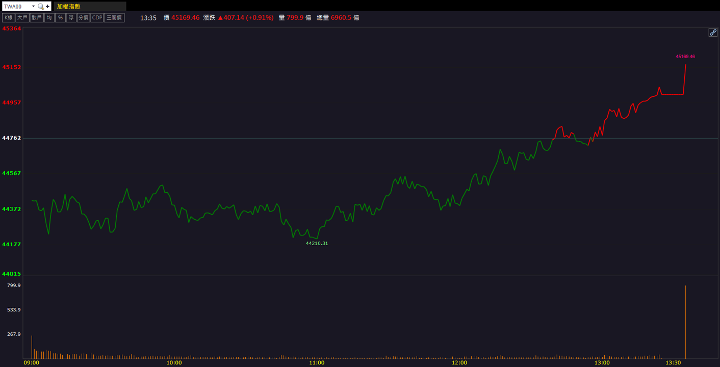The image size is (720, 367).
Task: Click the opening 09:00 volume bar
Action: pyautogui.click(x=32, y=347)
